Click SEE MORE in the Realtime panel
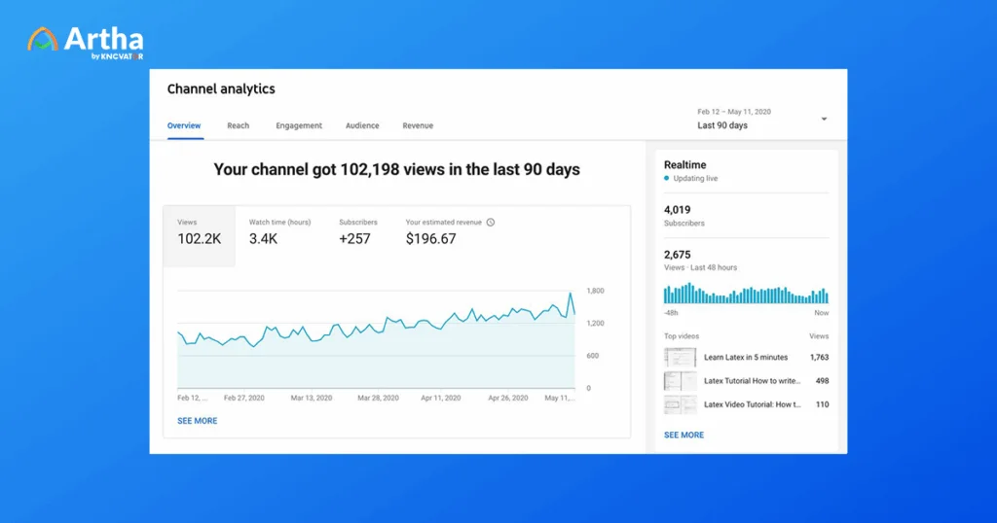The width and height of the screenshot is (997, 523). [x=683, y=435]
